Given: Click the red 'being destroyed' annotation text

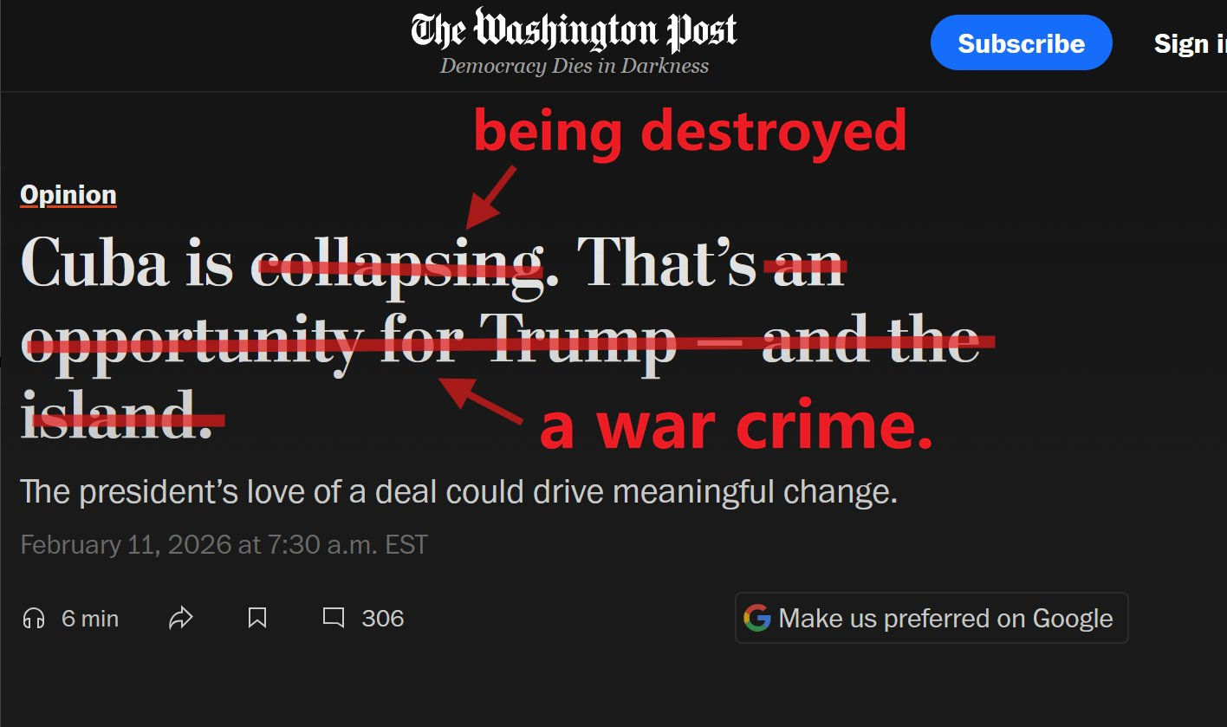Looking at the screenshot, I should click(x=690, y=133).
